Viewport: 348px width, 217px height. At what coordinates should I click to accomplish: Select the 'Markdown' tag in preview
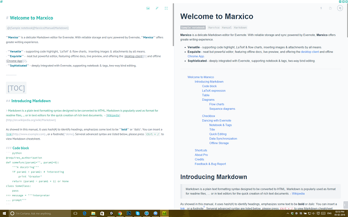tap(240, 28)
